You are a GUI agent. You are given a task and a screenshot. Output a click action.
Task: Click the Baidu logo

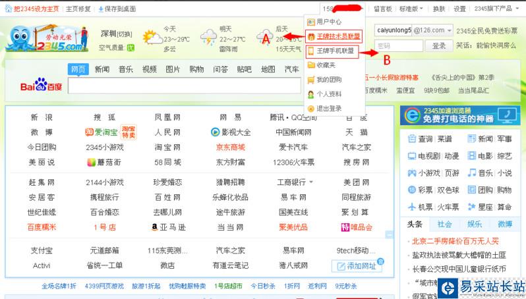point(42,85)
